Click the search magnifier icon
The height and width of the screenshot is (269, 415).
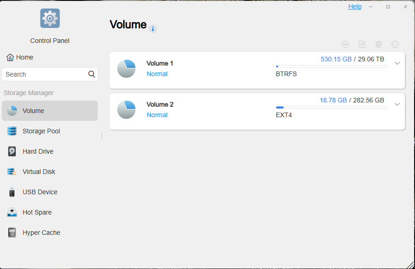pos(92,74)
